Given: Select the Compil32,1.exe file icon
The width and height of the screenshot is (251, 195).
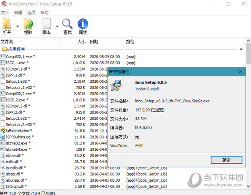Looking at the screenshot, I should tap(3, 56).
